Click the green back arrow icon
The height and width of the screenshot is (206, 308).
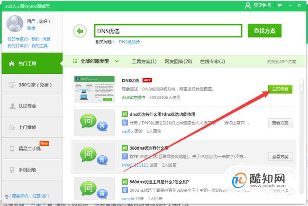pos(80,31)
